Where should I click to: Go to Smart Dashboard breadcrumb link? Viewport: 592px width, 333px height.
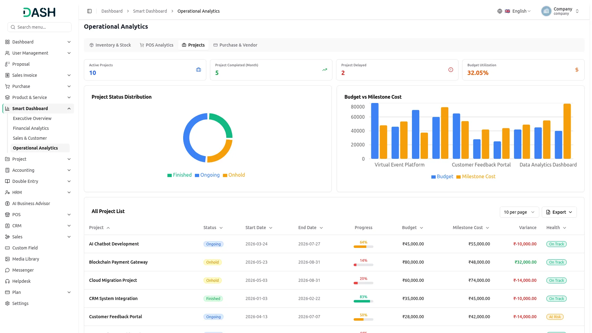tap(150, 11)
